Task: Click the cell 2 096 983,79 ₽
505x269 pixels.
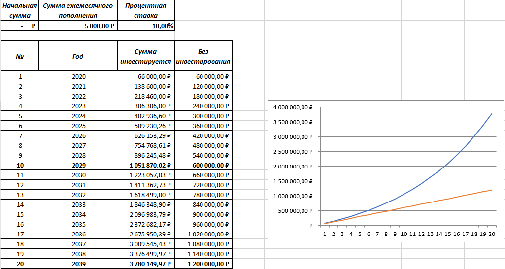Action: click(x=146, y=214)
